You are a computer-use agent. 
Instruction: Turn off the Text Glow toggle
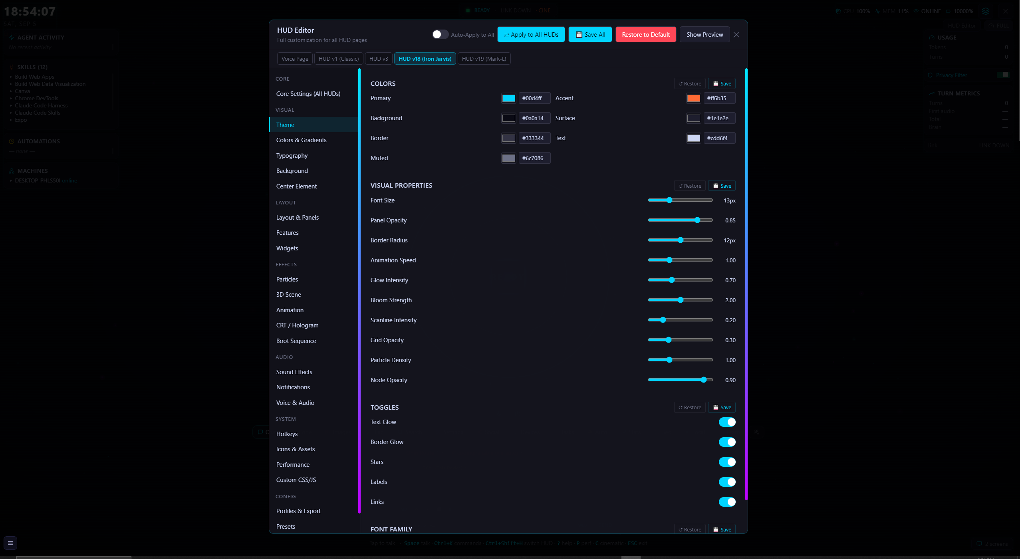(x=727, y=422)
